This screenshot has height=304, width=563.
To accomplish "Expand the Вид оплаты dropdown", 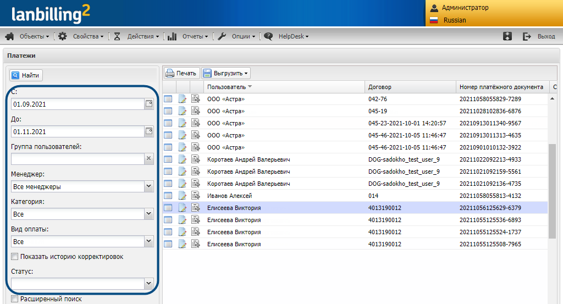I will tap(149, 241).
